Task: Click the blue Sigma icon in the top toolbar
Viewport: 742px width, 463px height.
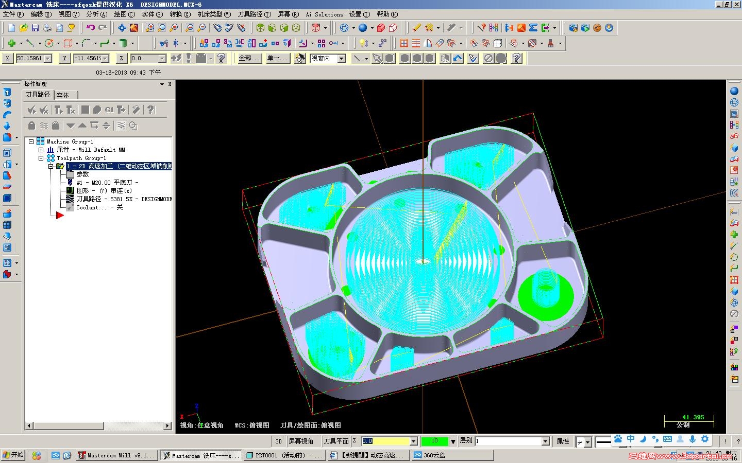Action: (533, 28)
